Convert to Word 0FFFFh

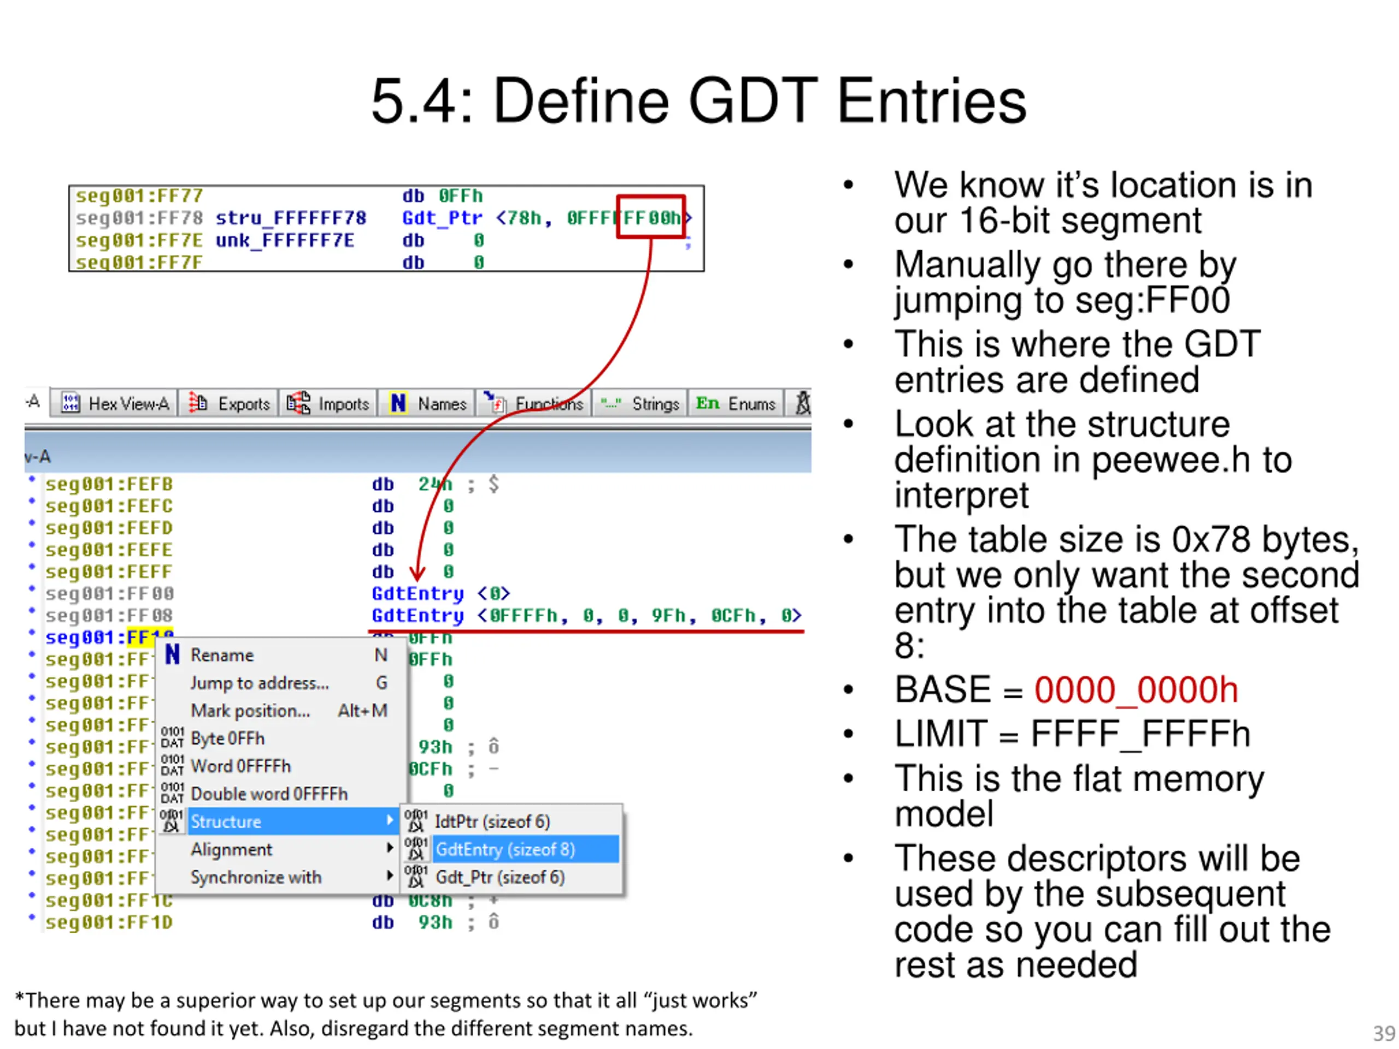(x=281, y=767)
